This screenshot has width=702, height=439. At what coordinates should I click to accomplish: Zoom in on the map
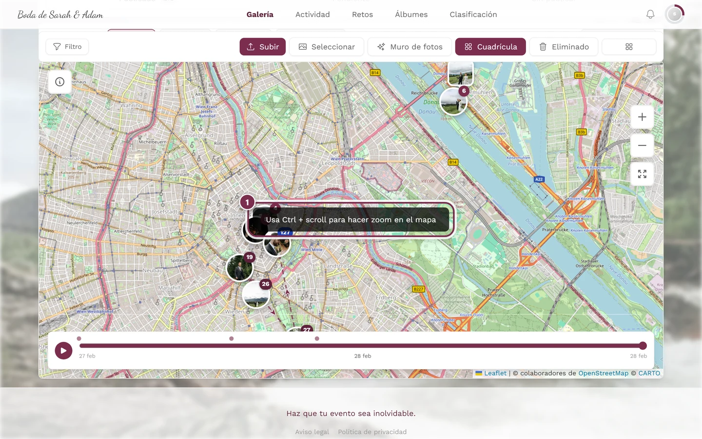pos(642,117)
